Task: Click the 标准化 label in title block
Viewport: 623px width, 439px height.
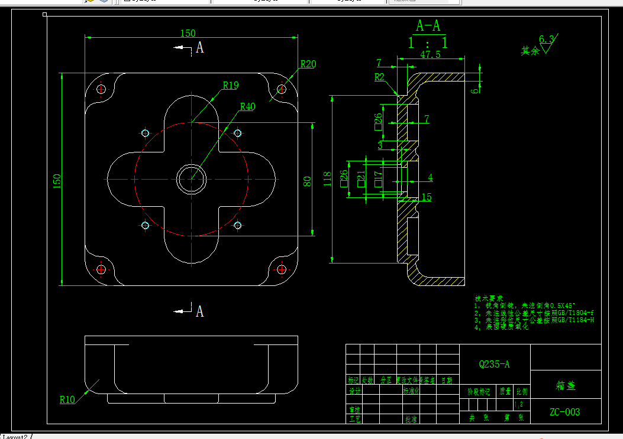Action: pyautogui.click(x=411, y=391)
